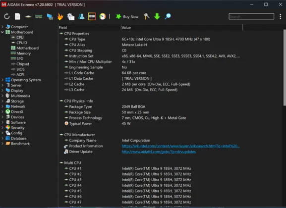Open the monitor diagnostics toolbar icon
Image resolution: width=286 pixels, height=208 pixels.
[50, 16]
